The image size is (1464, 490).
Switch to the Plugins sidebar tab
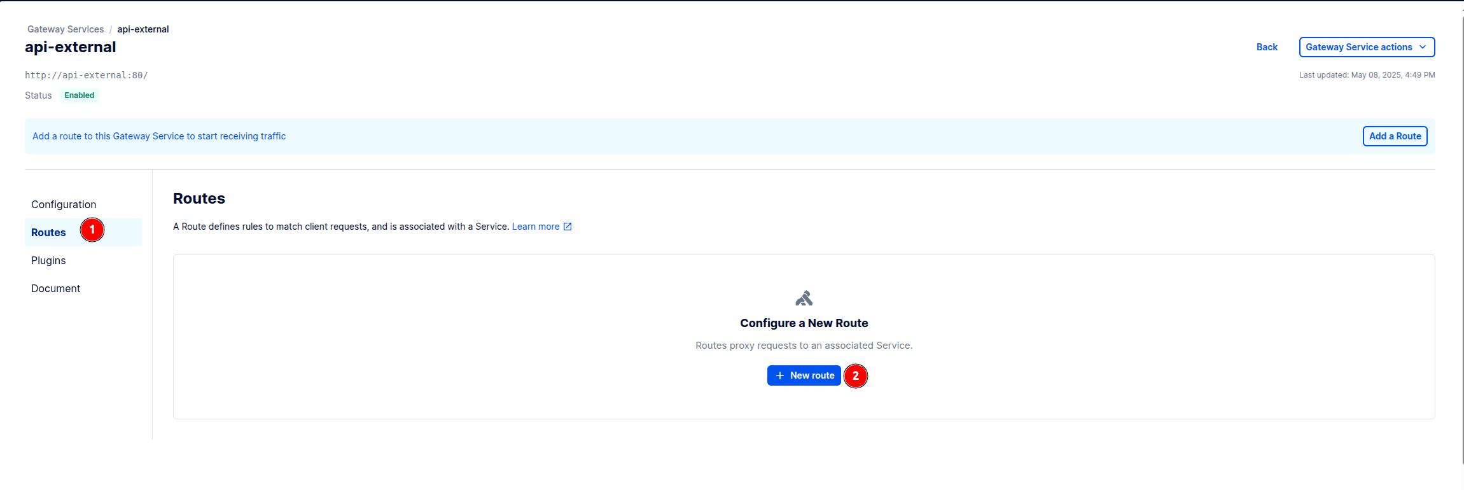(48, 260)
